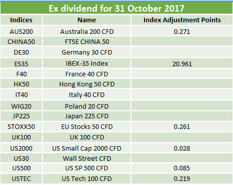This screenshot has height=185, width=233.
Task: Click the 0.261 value for STOXX50
Action: click(182, 126)
